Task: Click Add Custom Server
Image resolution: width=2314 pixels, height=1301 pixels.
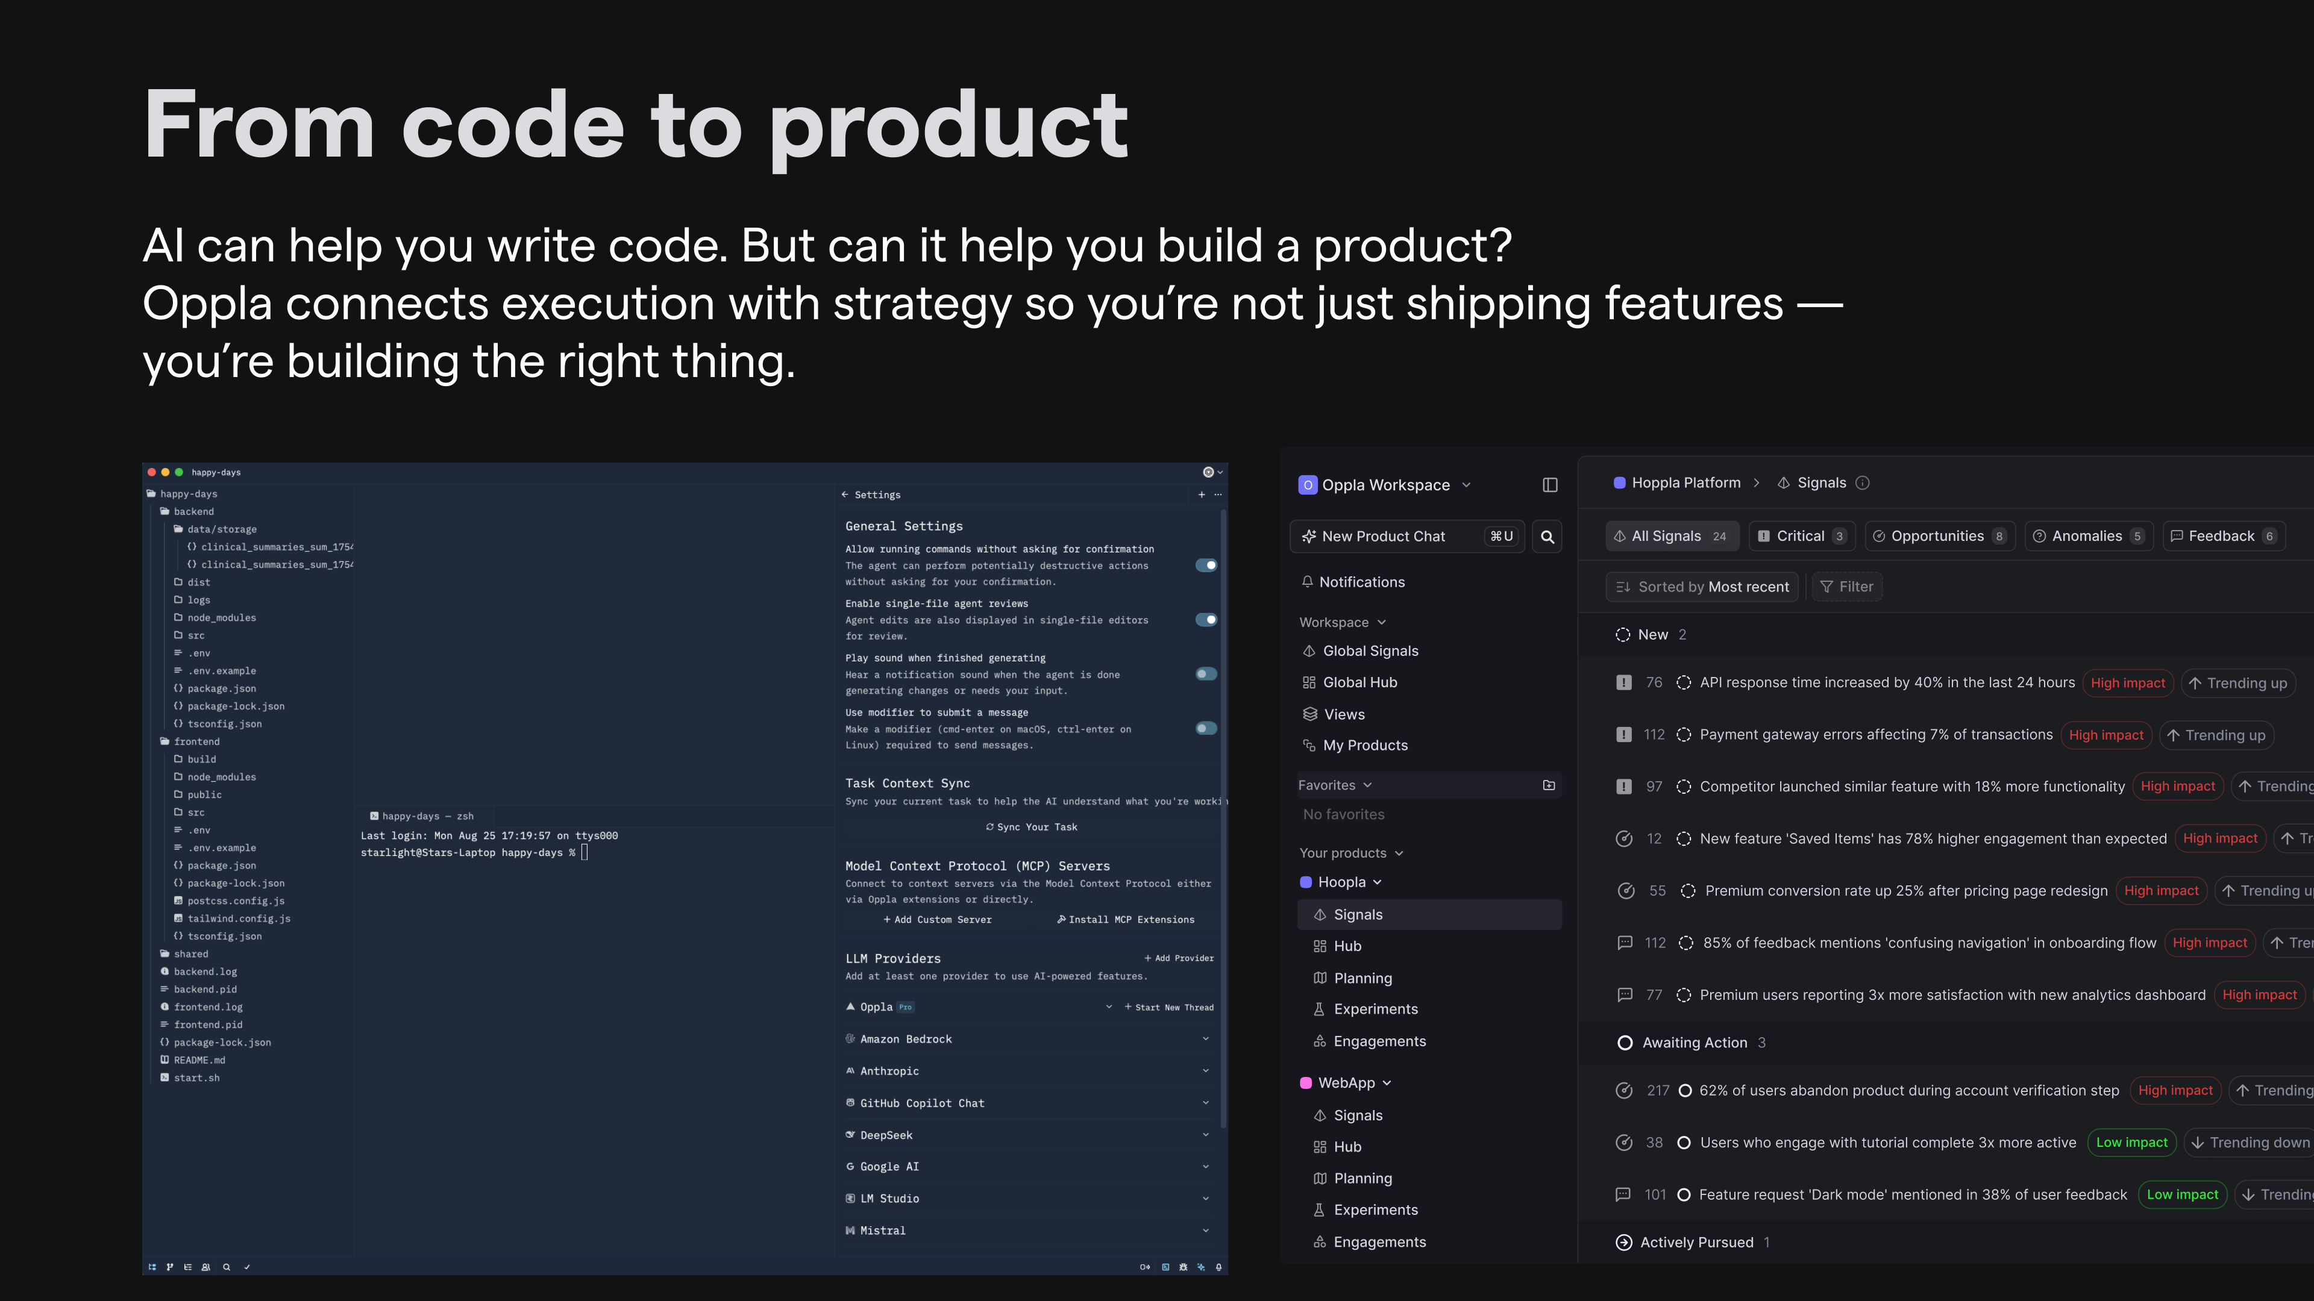Action: [x=938, y=919]
